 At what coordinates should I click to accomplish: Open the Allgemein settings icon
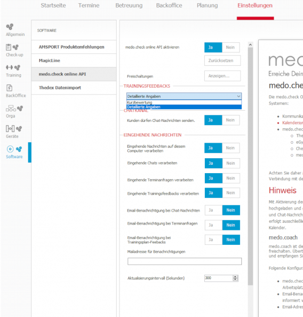point(10,27)
